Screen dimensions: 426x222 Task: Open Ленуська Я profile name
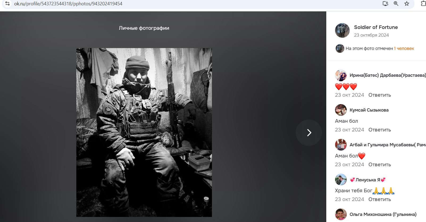tap(367, 180)
